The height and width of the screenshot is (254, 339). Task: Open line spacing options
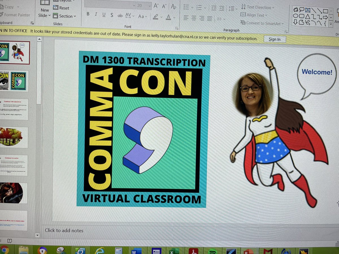(x=233, y=9)
